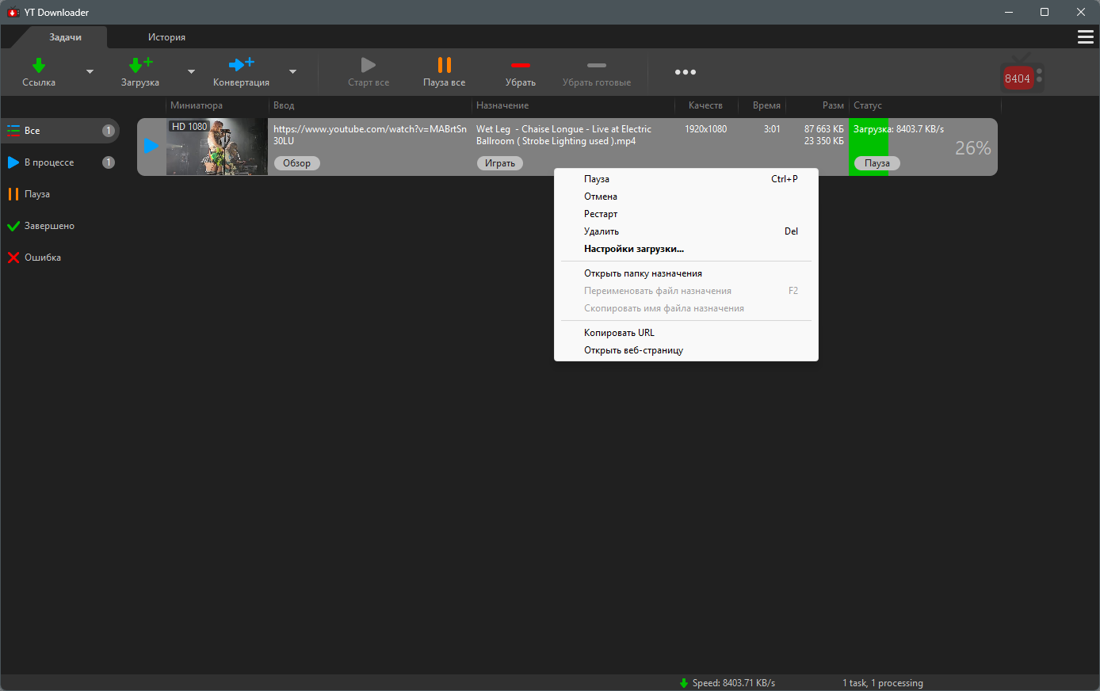This screenshot has height=691, width=1100.
Task: Switch to the История tab
Action: point(166,37)
